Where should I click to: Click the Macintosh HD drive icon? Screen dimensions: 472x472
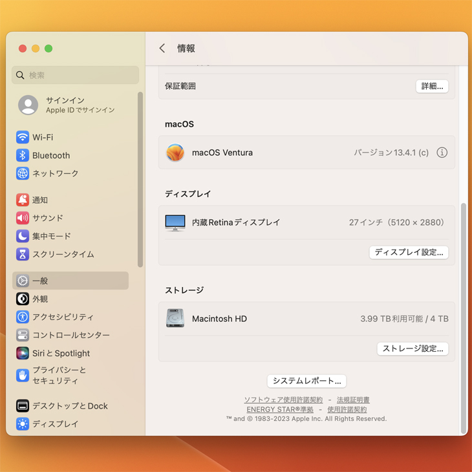(175, 318)
